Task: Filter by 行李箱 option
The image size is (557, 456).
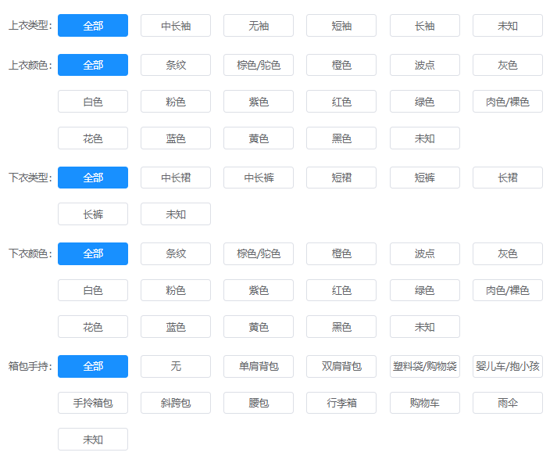Action: point(341,403)
